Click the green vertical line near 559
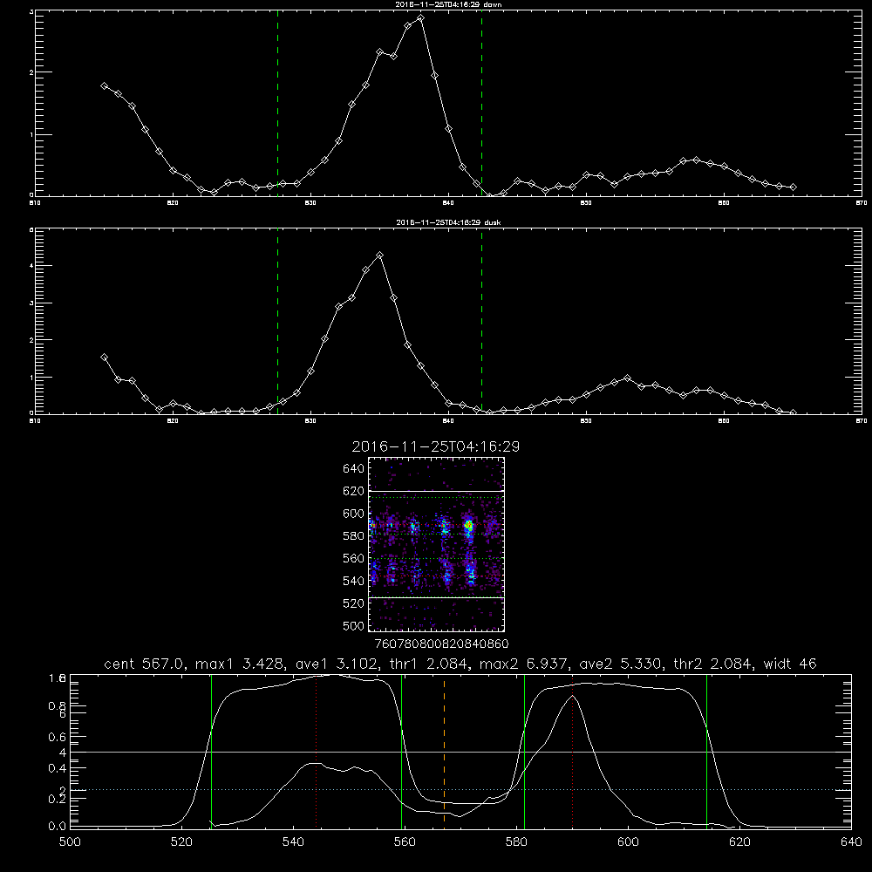Screen dimensions: 872x872 click(x=401, y=751)
